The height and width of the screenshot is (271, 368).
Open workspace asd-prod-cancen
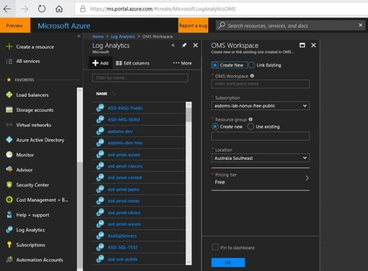[x=125, y=166]
